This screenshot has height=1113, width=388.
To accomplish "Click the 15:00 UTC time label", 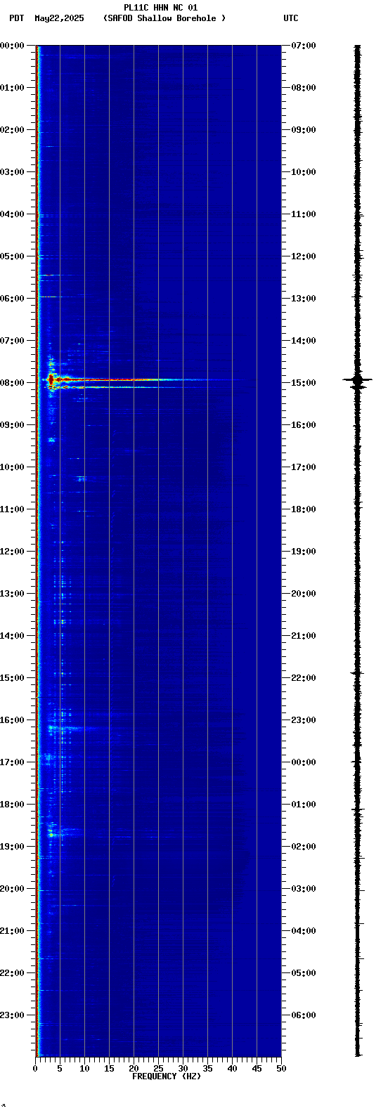I will [x=304, y=383].
